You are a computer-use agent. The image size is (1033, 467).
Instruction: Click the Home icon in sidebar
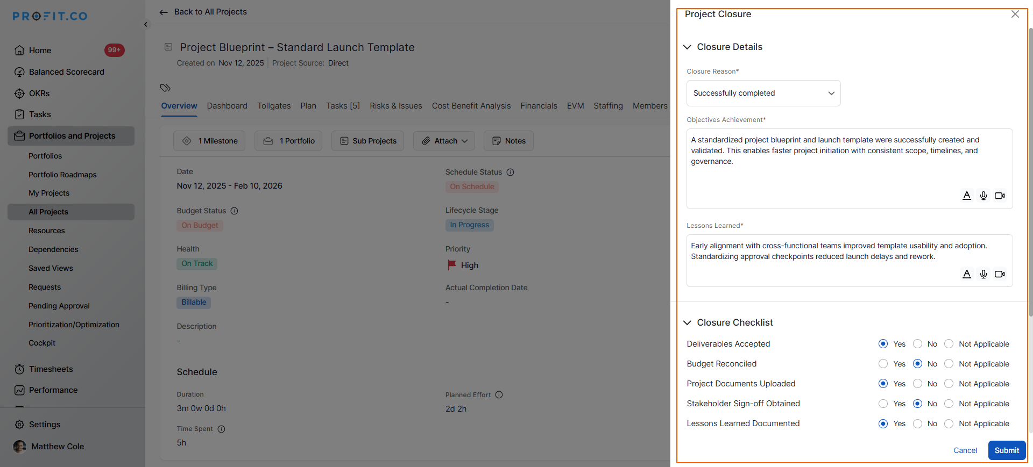point(19,51)
